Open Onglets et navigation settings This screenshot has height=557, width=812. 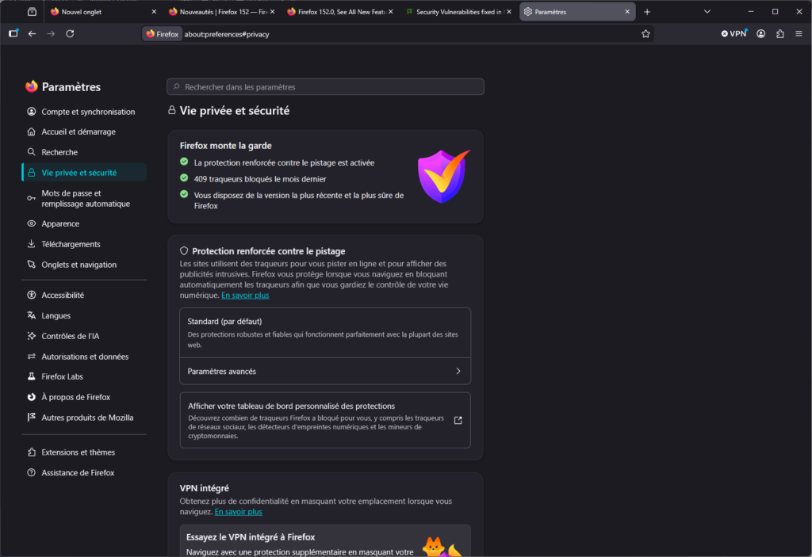(84, 265)
